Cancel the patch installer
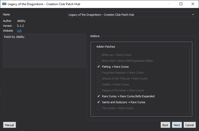This screenshot has width=199, height=131. coord(189,125)
